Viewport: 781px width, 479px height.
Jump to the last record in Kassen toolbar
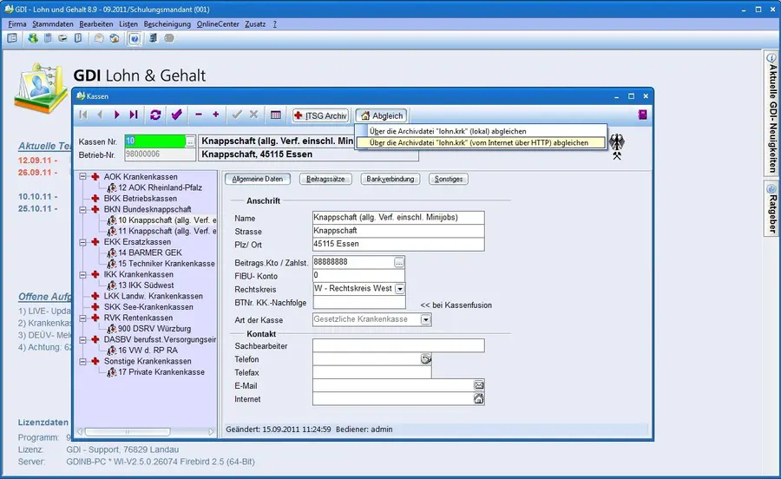(134, 115)
